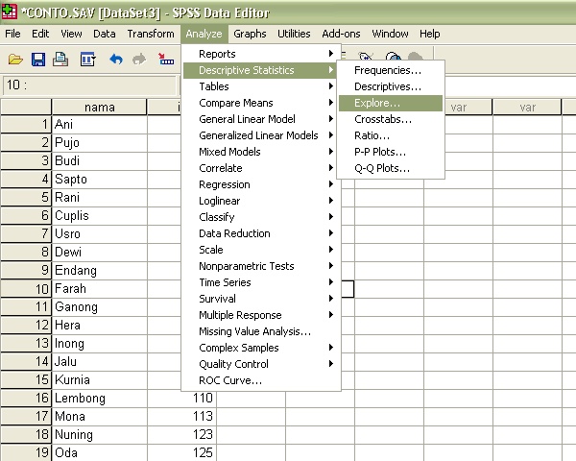
Task: Open the View menu
Action: (71, 34)
